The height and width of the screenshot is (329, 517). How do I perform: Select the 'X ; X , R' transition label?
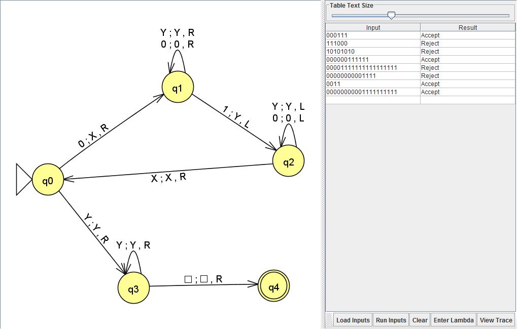(x=168, y=178)
